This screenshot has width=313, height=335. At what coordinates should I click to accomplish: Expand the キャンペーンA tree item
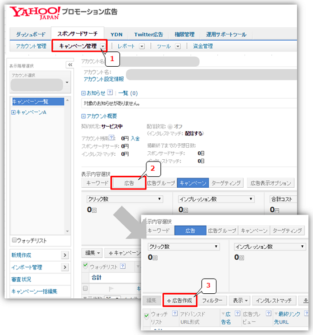[13, 112]
